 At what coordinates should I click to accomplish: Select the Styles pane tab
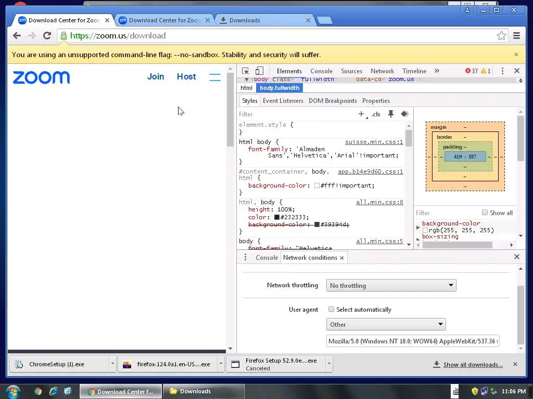tap(250, 101)
